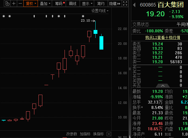Expand order book with up chevron
Image resolution: width=188 pixels, height=138 pixels.
point(163,86)
